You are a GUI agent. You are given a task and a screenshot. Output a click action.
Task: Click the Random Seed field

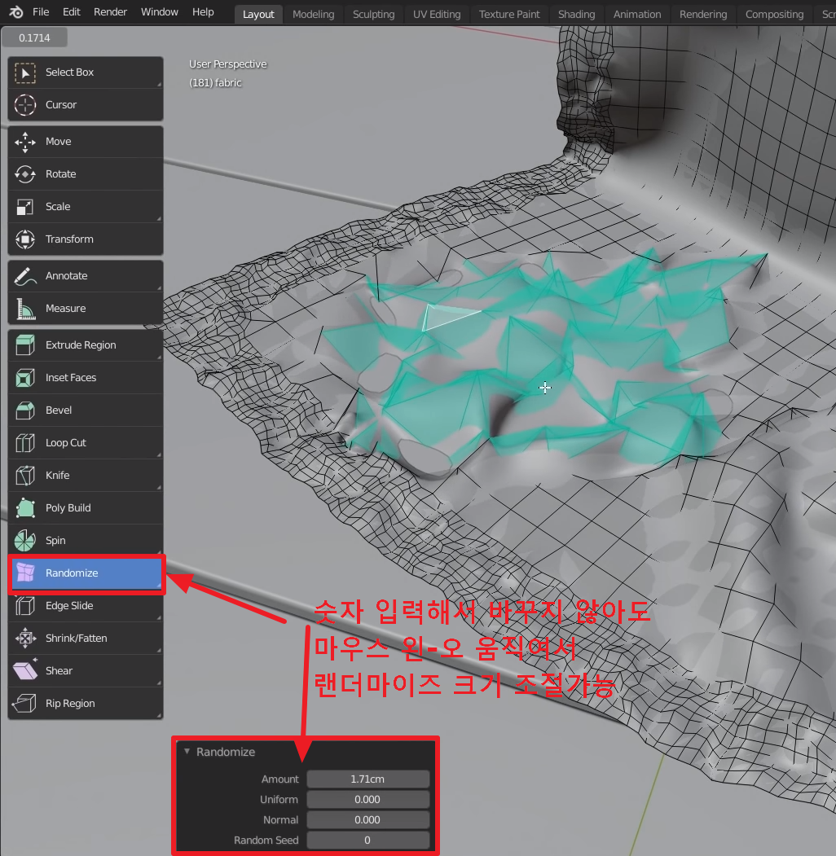coord(368,841)
